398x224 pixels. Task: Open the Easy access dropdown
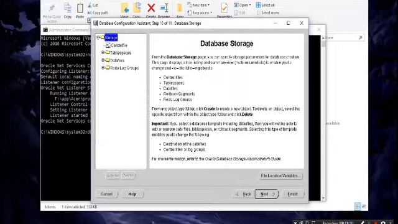click(200, 12)
